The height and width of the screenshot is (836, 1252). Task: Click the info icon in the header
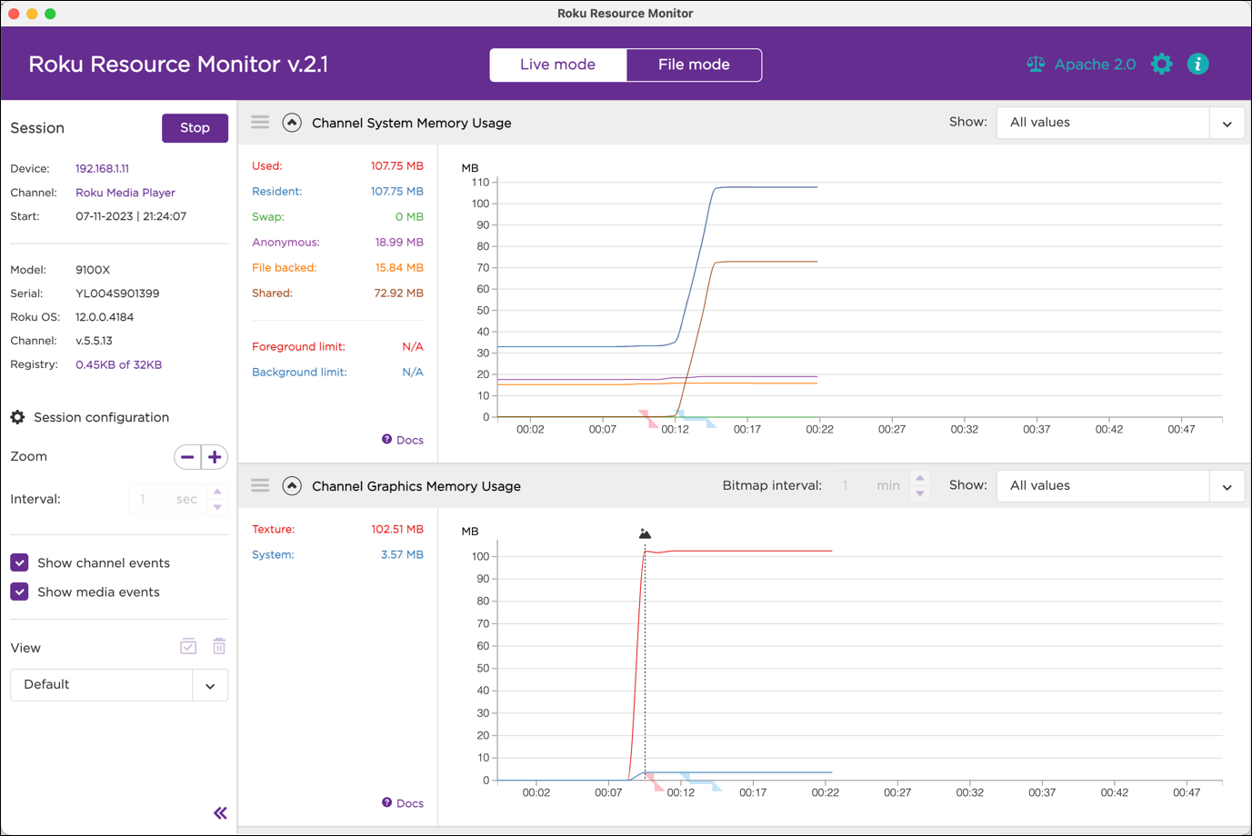point(1197,65)
